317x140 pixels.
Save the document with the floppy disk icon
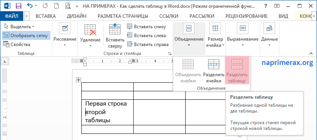coord(18,6)
